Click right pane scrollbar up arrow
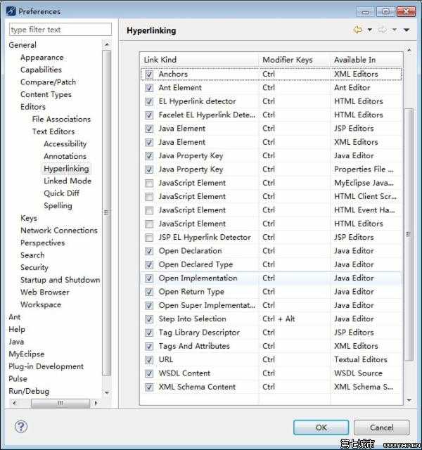Screen dimensions: 422x450 pos(409,50)
